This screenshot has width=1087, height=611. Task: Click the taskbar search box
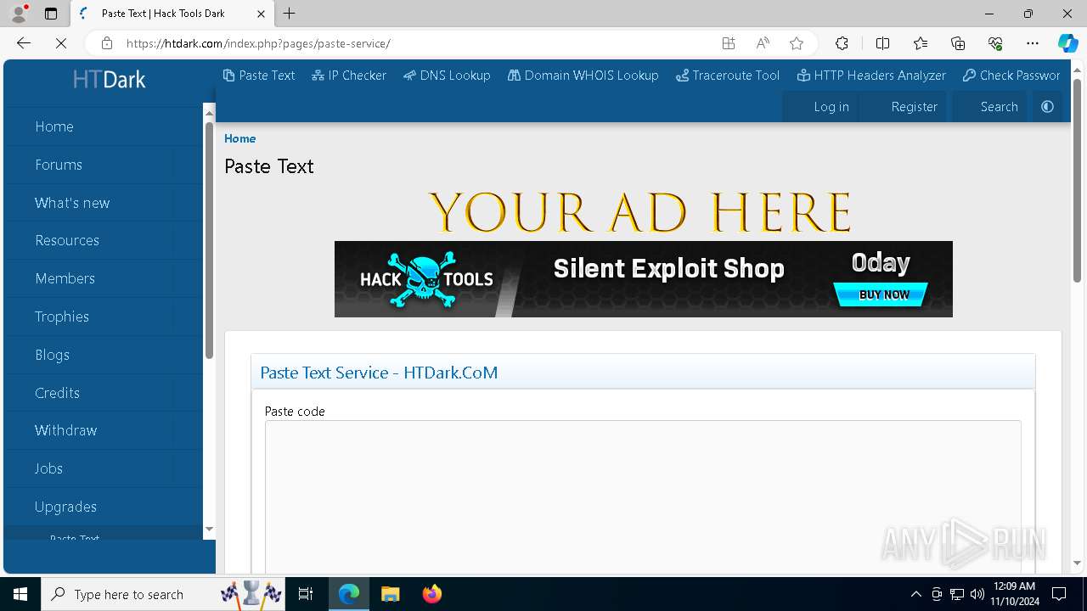[x=163, y=594]
